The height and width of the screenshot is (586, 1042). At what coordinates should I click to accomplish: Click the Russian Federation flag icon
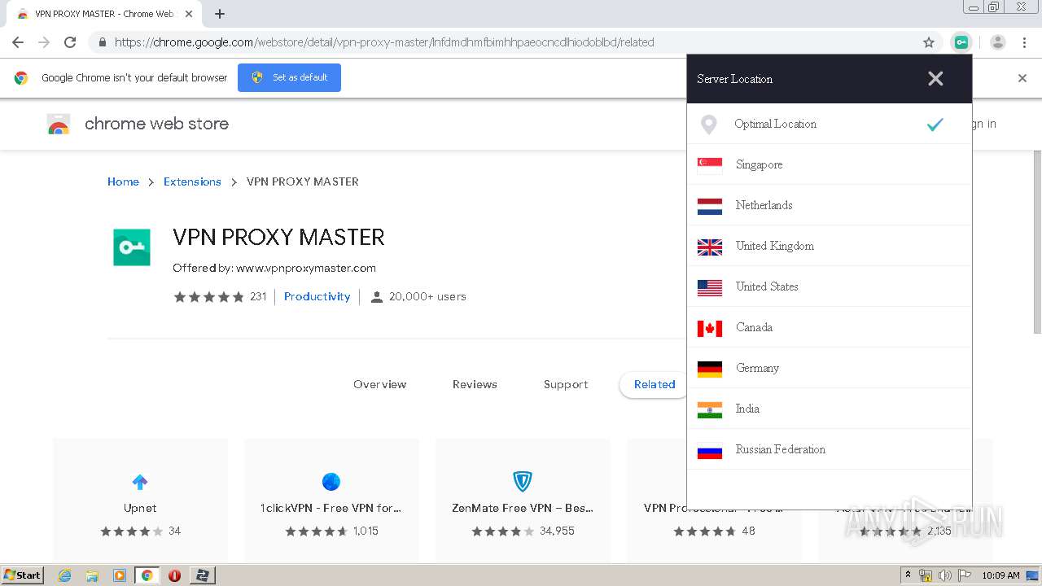710,449
